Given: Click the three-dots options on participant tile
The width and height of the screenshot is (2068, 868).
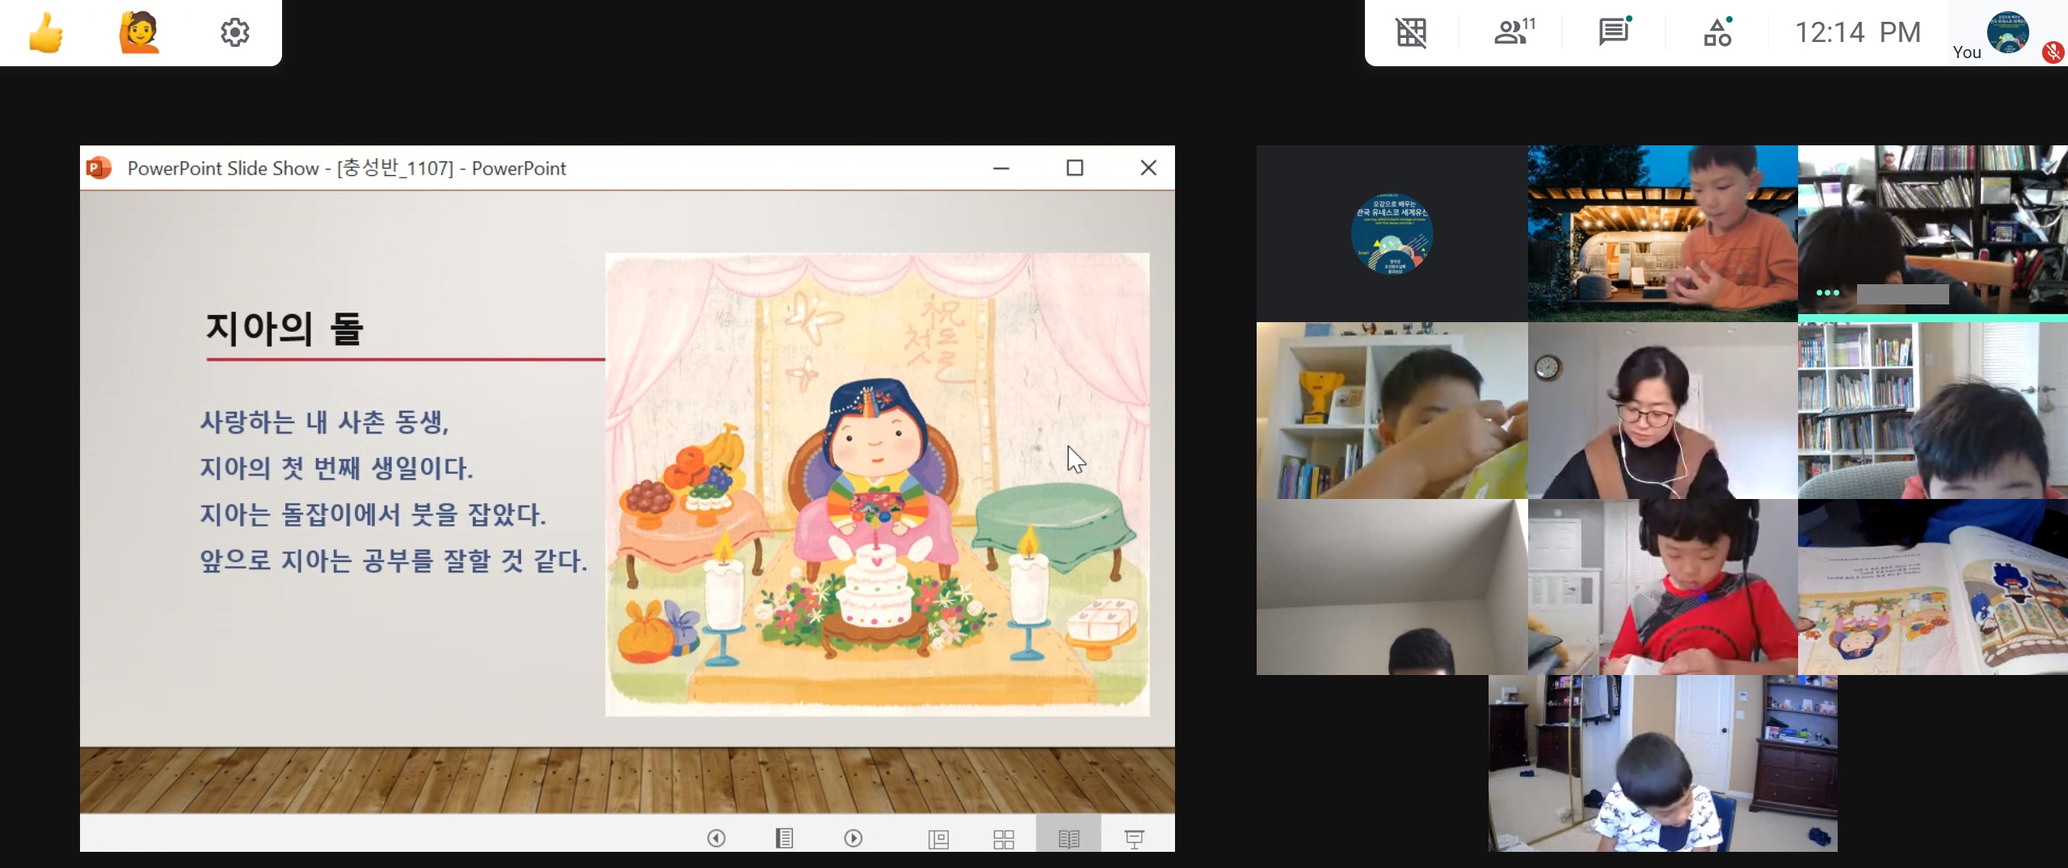Looking at the screenshot, I should (1827, 293).
